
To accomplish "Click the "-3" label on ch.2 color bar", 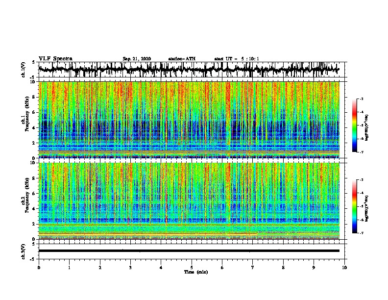I will tap(361, 180).
